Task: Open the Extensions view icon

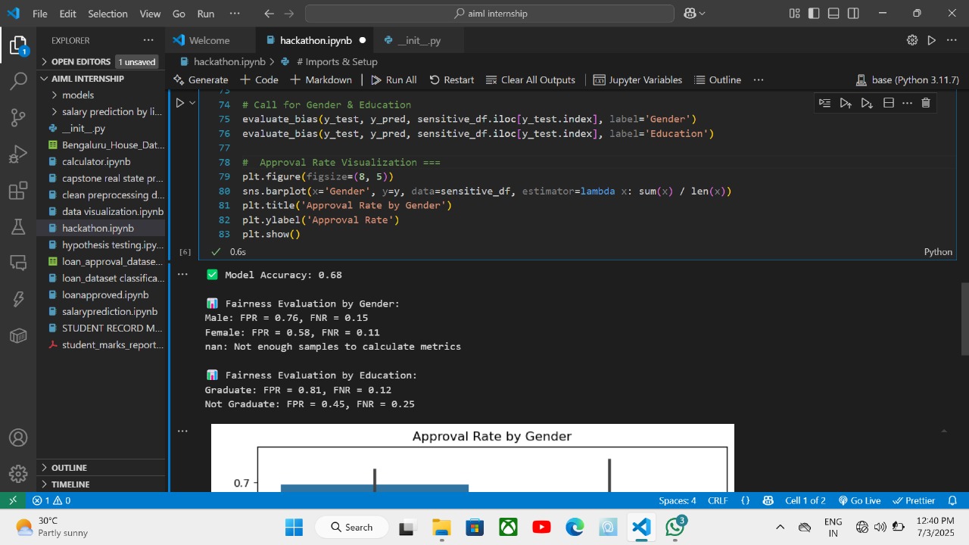Action: tap(18, 191)
